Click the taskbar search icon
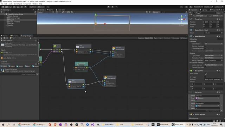225x127 pixels. click(x=8, y=125)
